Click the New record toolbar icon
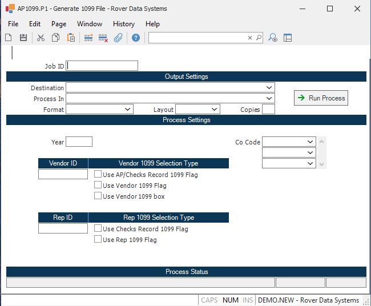This screenshot has height=306, width=371. tap(9, 38)
